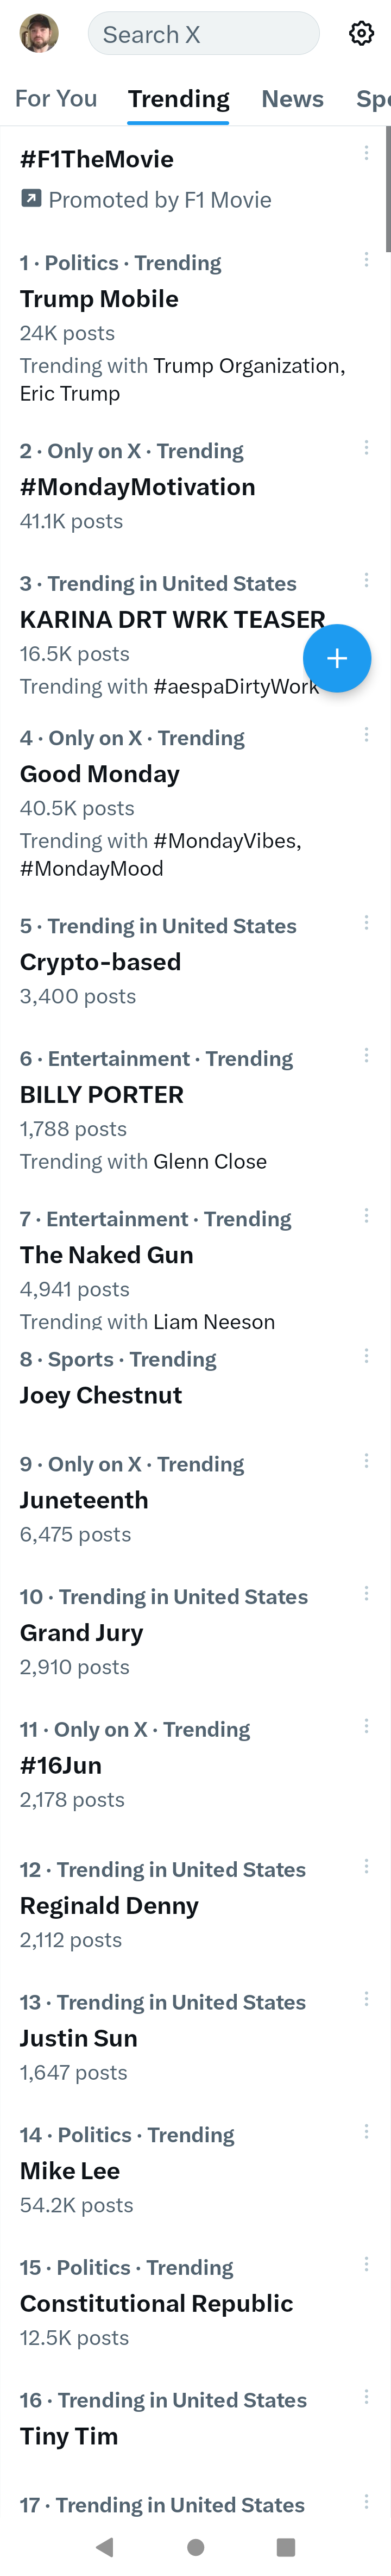Tap the Android home circle button
391x2576 pixels.
[196, 2546]
